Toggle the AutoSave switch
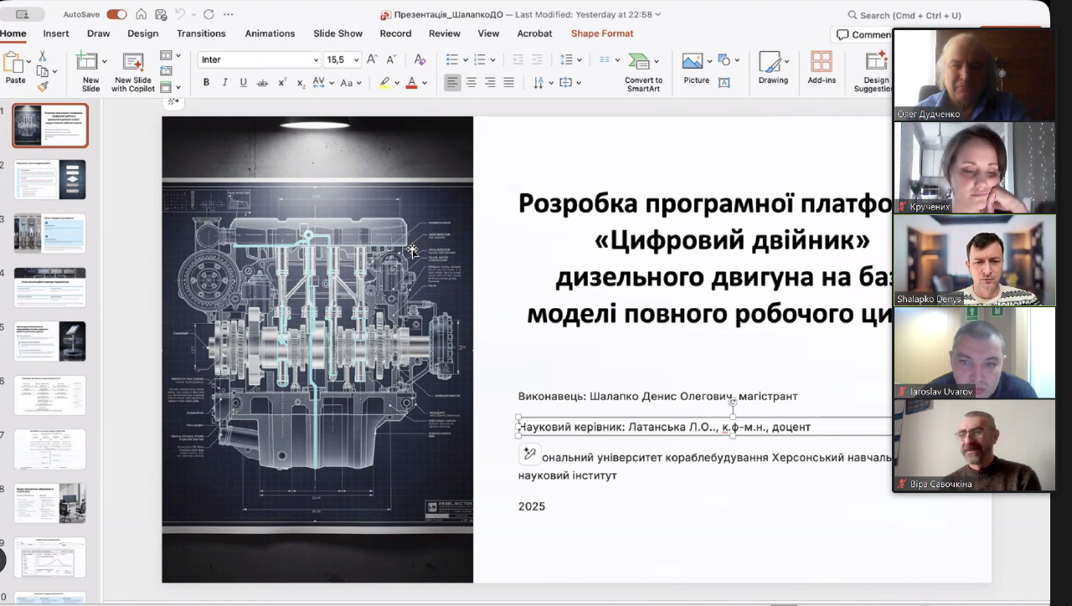The image size is (1072, 606). pos(116,14)
